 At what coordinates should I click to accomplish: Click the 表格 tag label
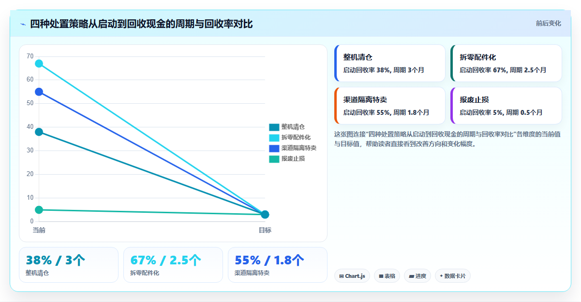click(x=390, y=276)
